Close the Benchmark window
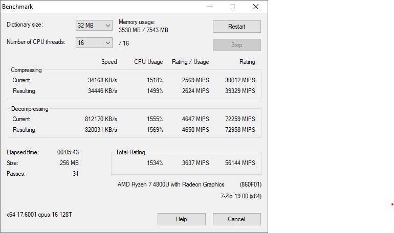The height and width of the screenshot is (233, 394). coord(255,7)
